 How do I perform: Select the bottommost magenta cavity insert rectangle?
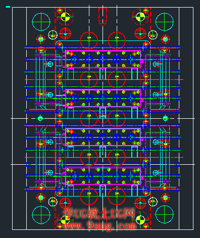103,176
